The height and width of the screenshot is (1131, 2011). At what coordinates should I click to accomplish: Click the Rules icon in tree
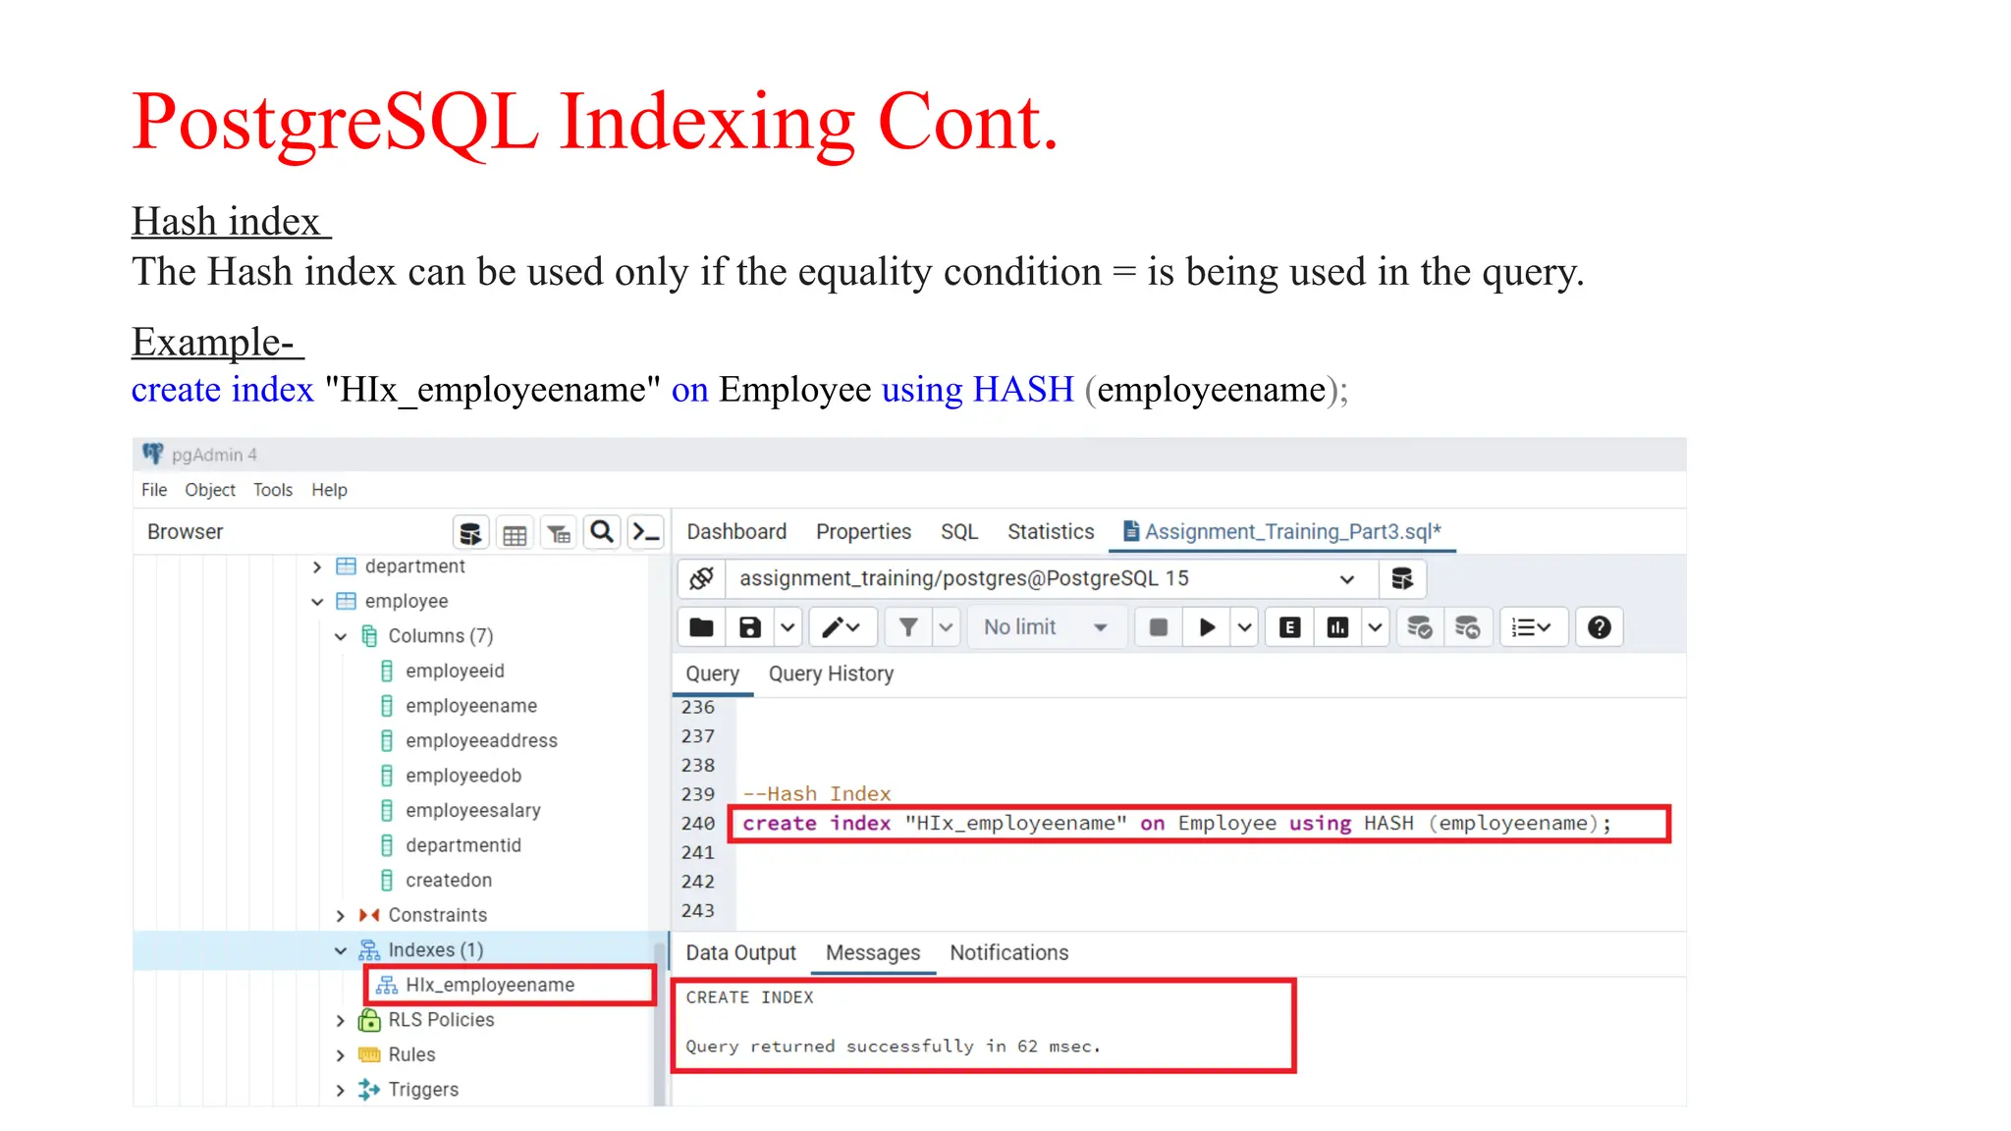pos(369,1054)
